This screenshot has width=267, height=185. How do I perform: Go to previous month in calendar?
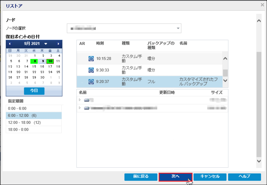coord(10,44)
